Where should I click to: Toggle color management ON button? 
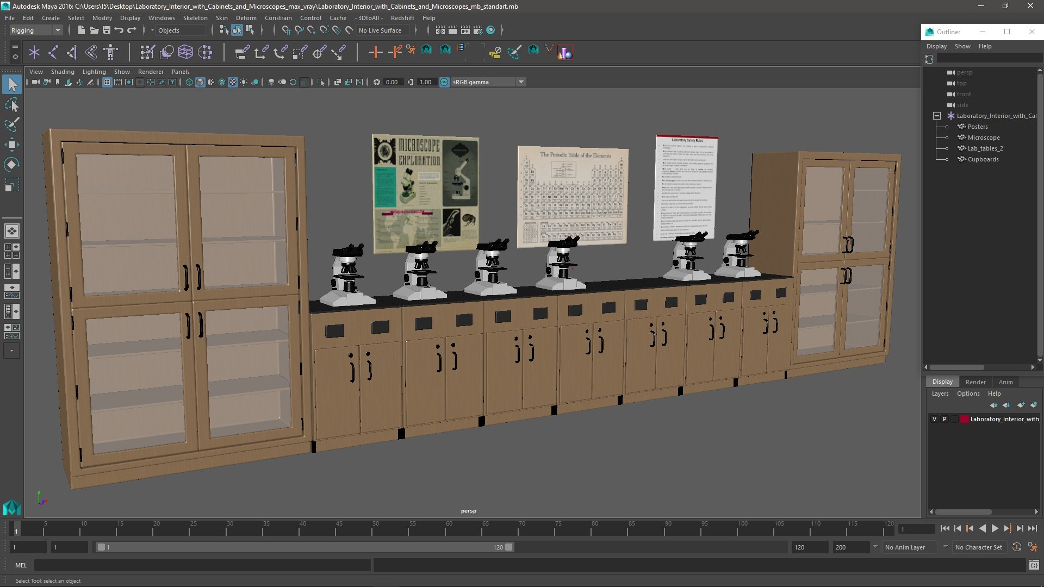[444, 82]
